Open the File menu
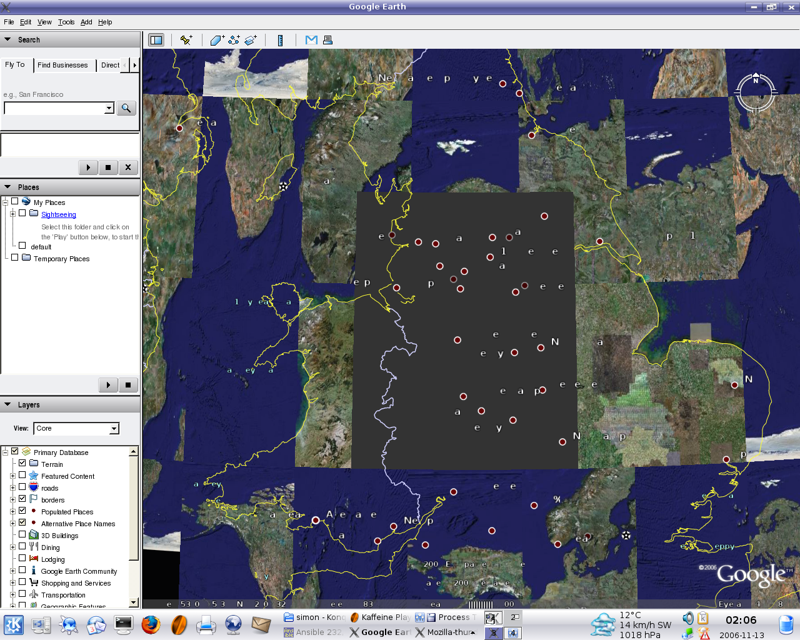This screenshot has height=640, width=800. click(9, 22)
